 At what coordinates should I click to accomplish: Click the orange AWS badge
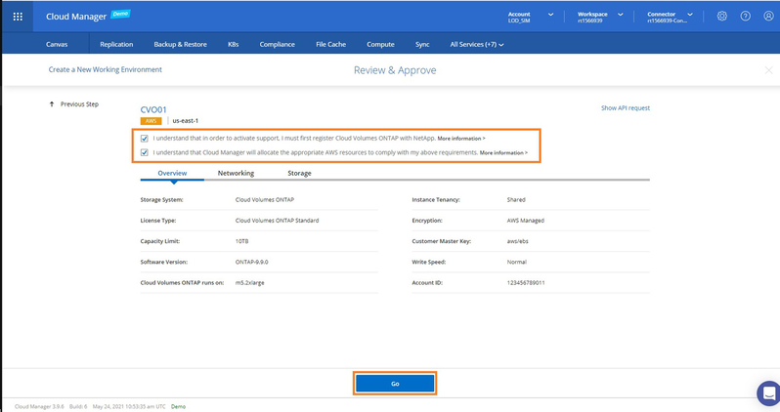click(152, 121)
